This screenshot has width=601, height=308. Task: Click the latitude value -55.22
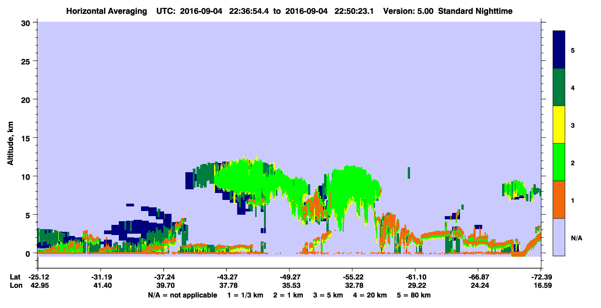[352, 277]
